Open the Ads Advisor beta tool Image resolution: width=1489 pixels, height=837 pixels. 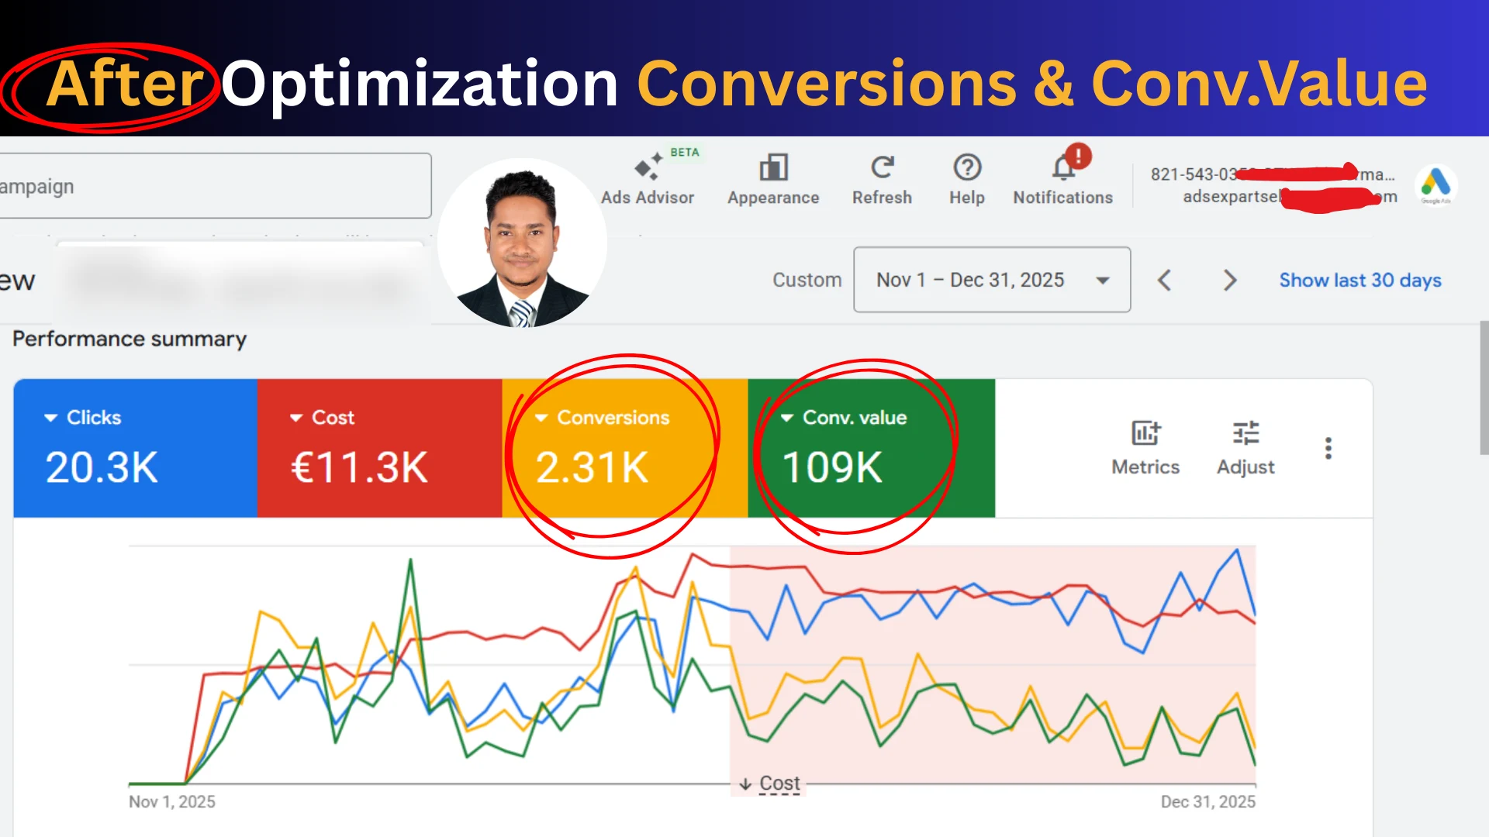[x=648, y=178]
